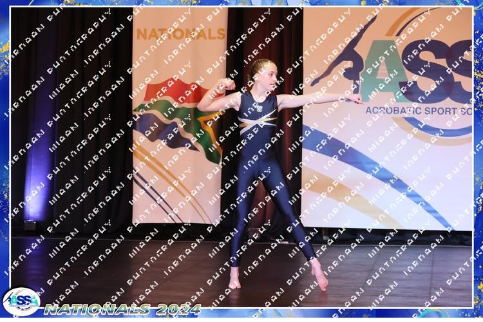The width and height of the screenshot is (483, 322).
Task: Click the "NATIONALS" heading on the flag banner
Action: tap(181, 34)
